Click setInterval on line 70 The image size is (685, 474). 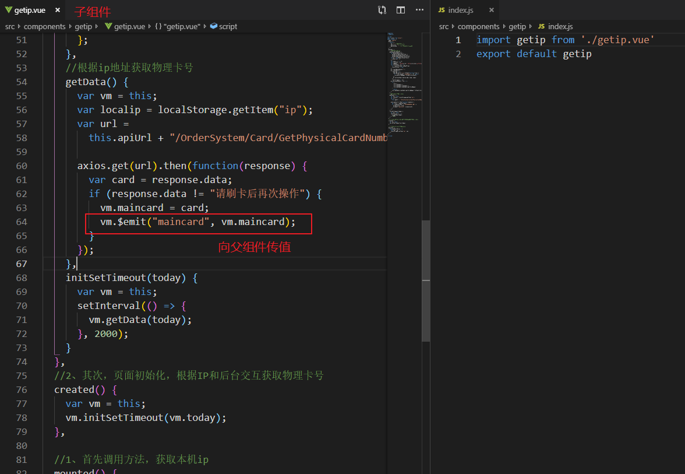[x=109, y=306]
